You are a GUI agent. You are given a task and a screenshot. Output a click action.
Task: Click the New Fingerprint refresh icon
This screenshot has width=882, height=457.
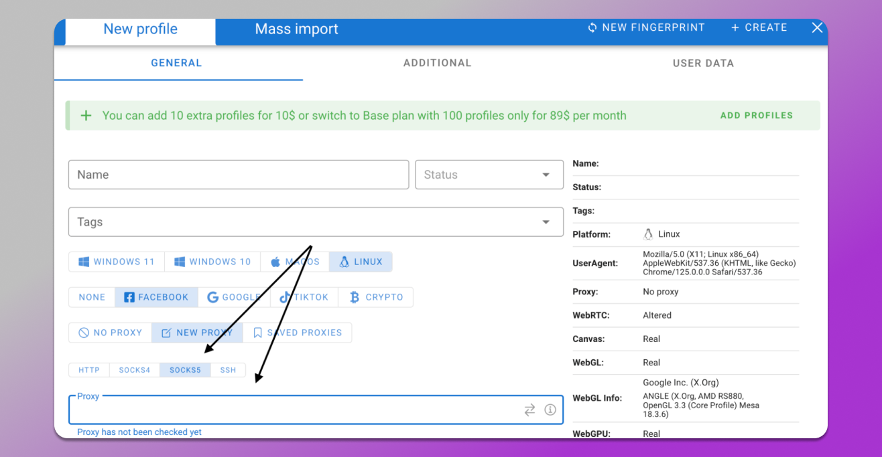click(x=592, y=27)
